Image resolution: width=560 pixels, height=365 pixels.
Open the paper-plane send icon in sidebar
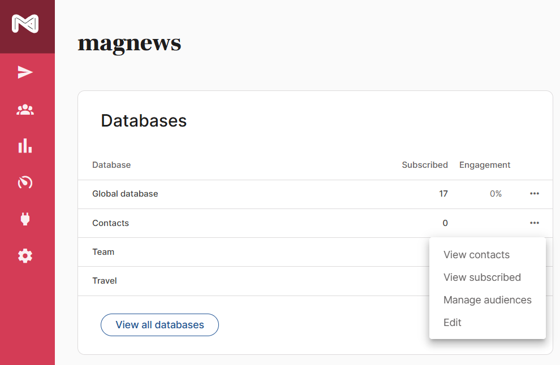[x=25, y=72]
